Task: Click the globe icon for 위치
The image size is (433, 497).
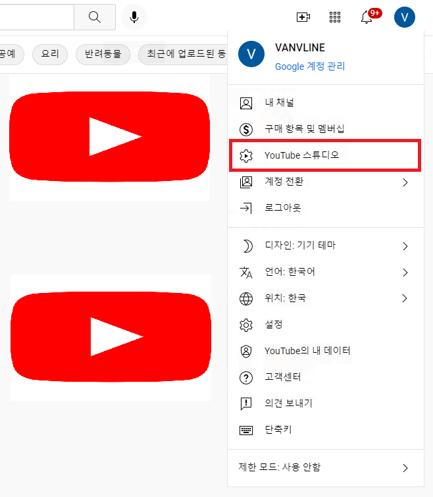Action: 246,299
